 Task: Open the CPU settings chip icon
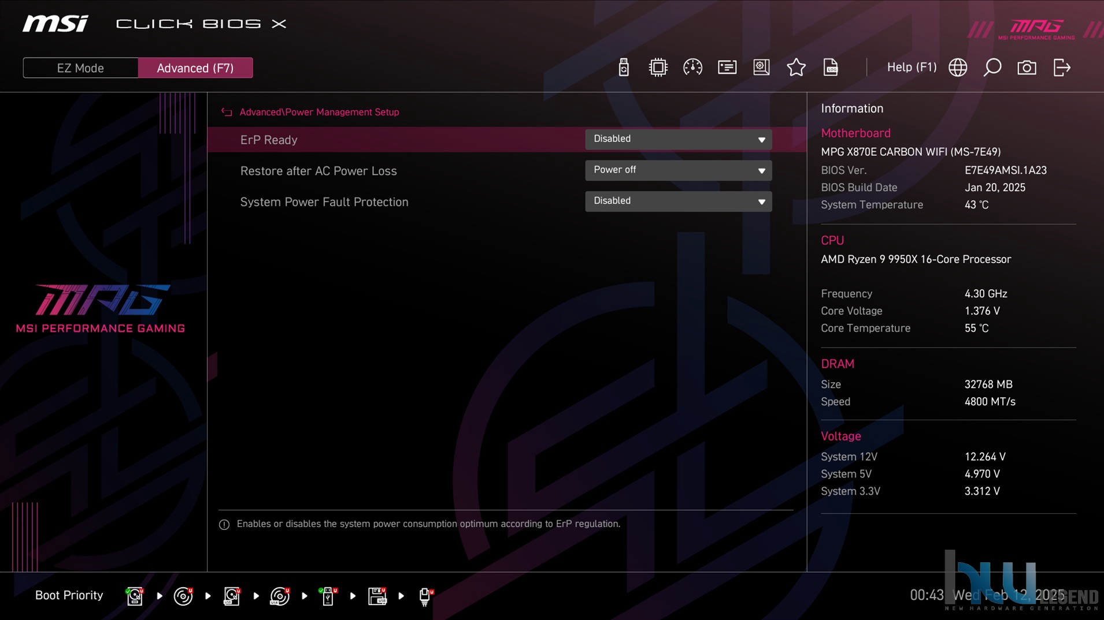coord(658,68)
